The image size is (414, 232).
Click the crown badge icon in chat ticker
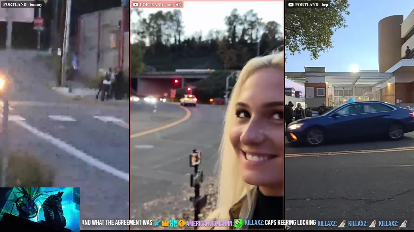(165, 223)
